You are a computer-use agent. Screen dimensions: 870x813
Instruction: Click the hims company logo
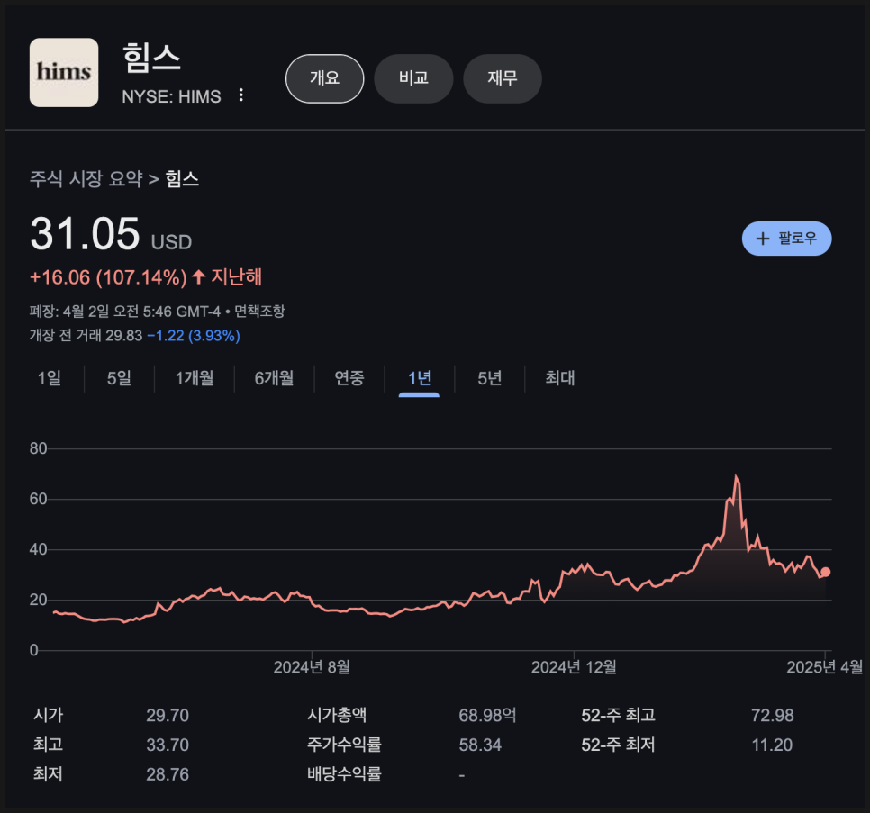pyautogui.click(x=64, y=72)
